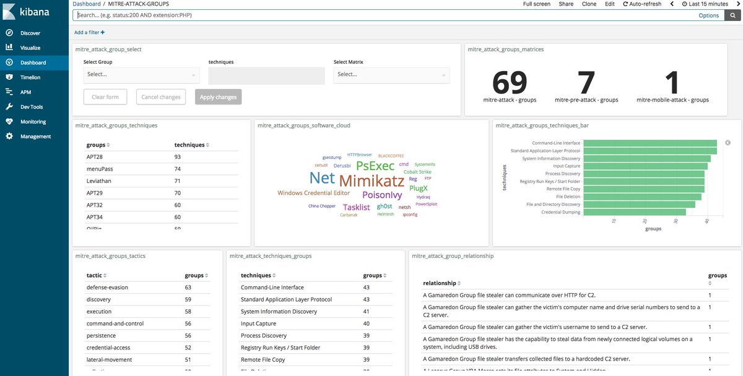
Task: Sort techniques column in techniques_groups table
Action: click(274, 276)
